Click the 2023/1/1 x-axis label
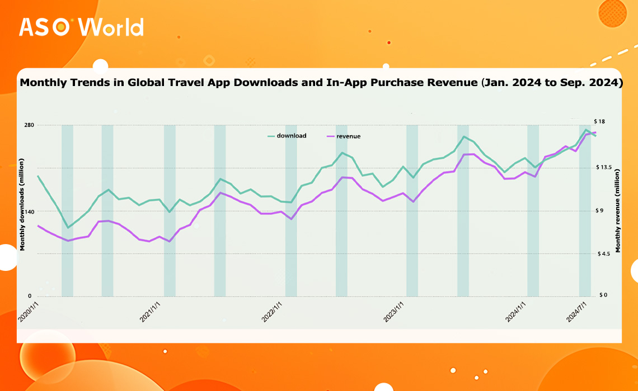 tap(394, 312)
